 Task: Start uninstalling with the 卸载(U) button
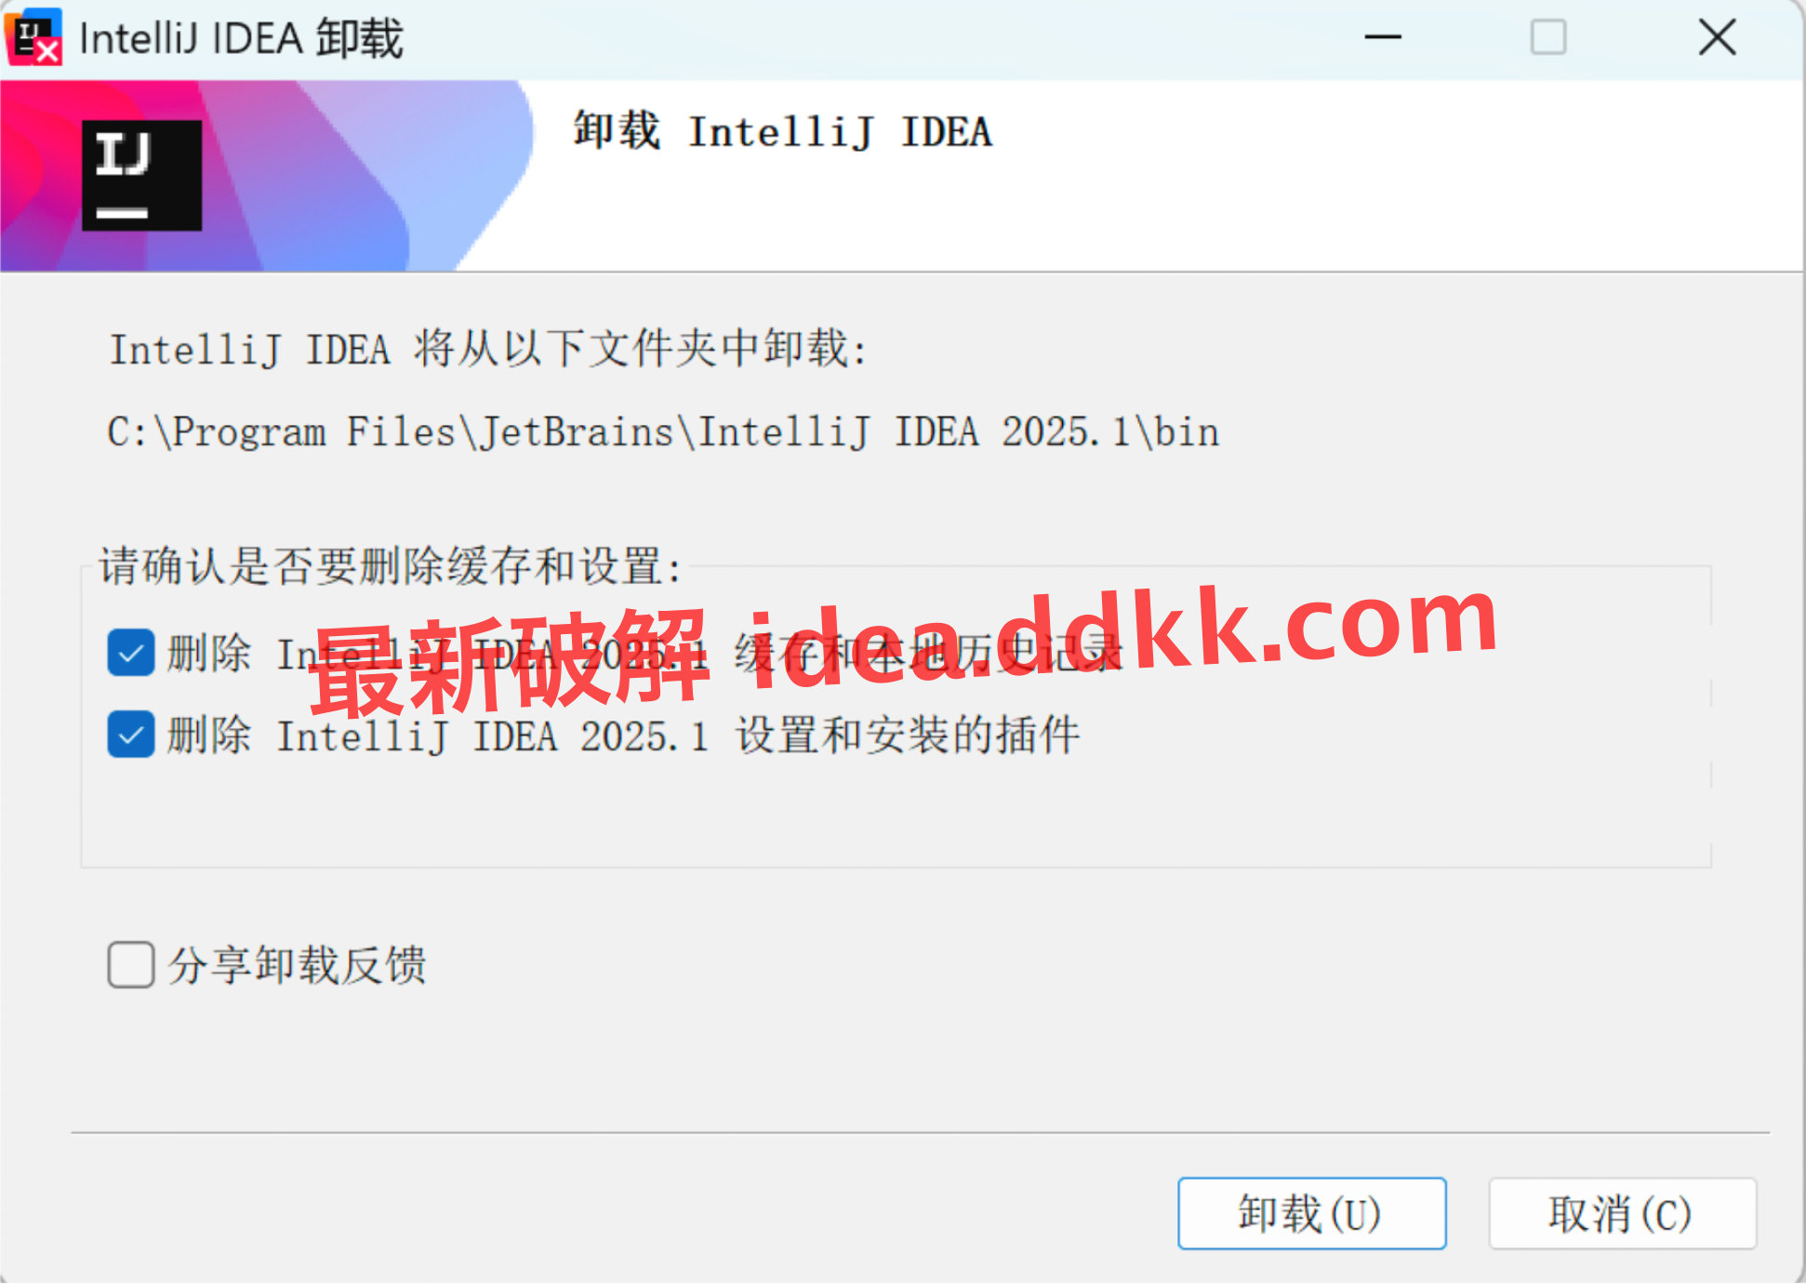(1311, 1213)
